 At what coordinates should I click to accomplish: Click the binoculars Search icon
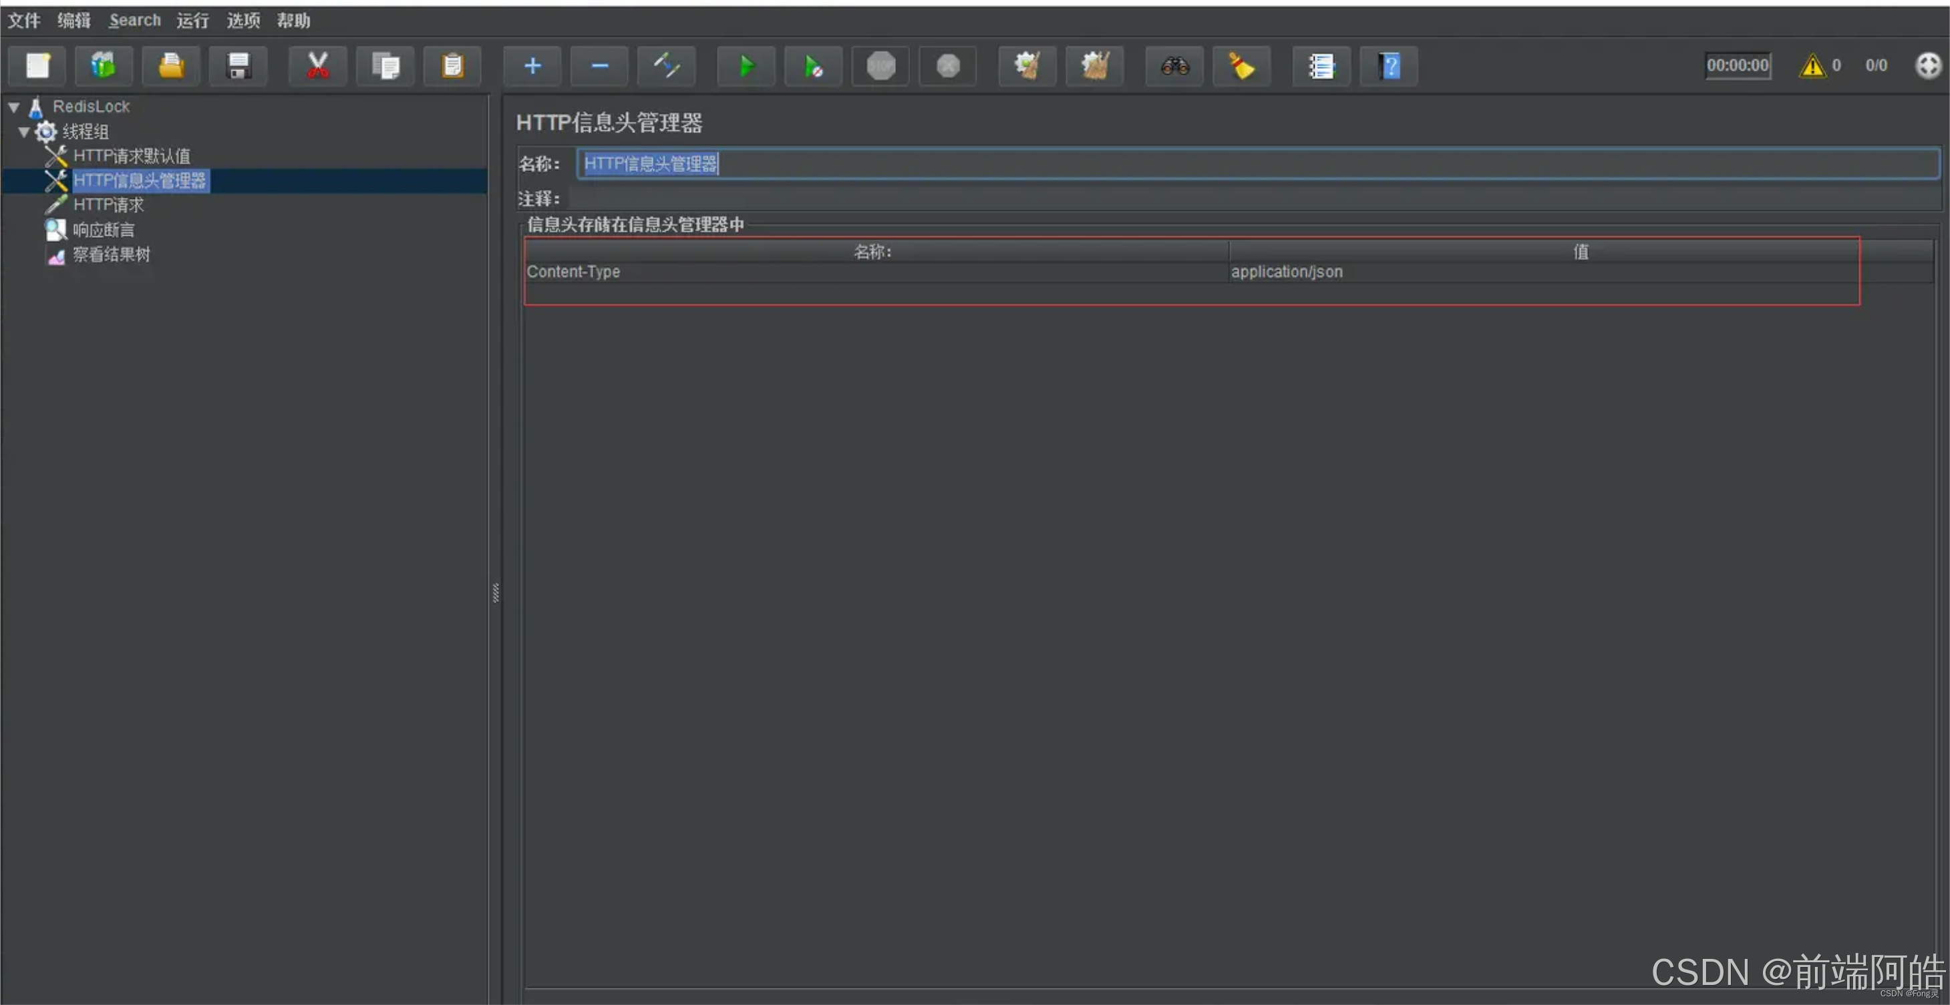1174,67
